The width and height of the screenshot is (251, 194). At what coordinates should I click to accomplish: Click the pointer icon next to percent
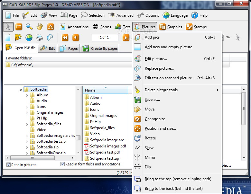point(238,38)
